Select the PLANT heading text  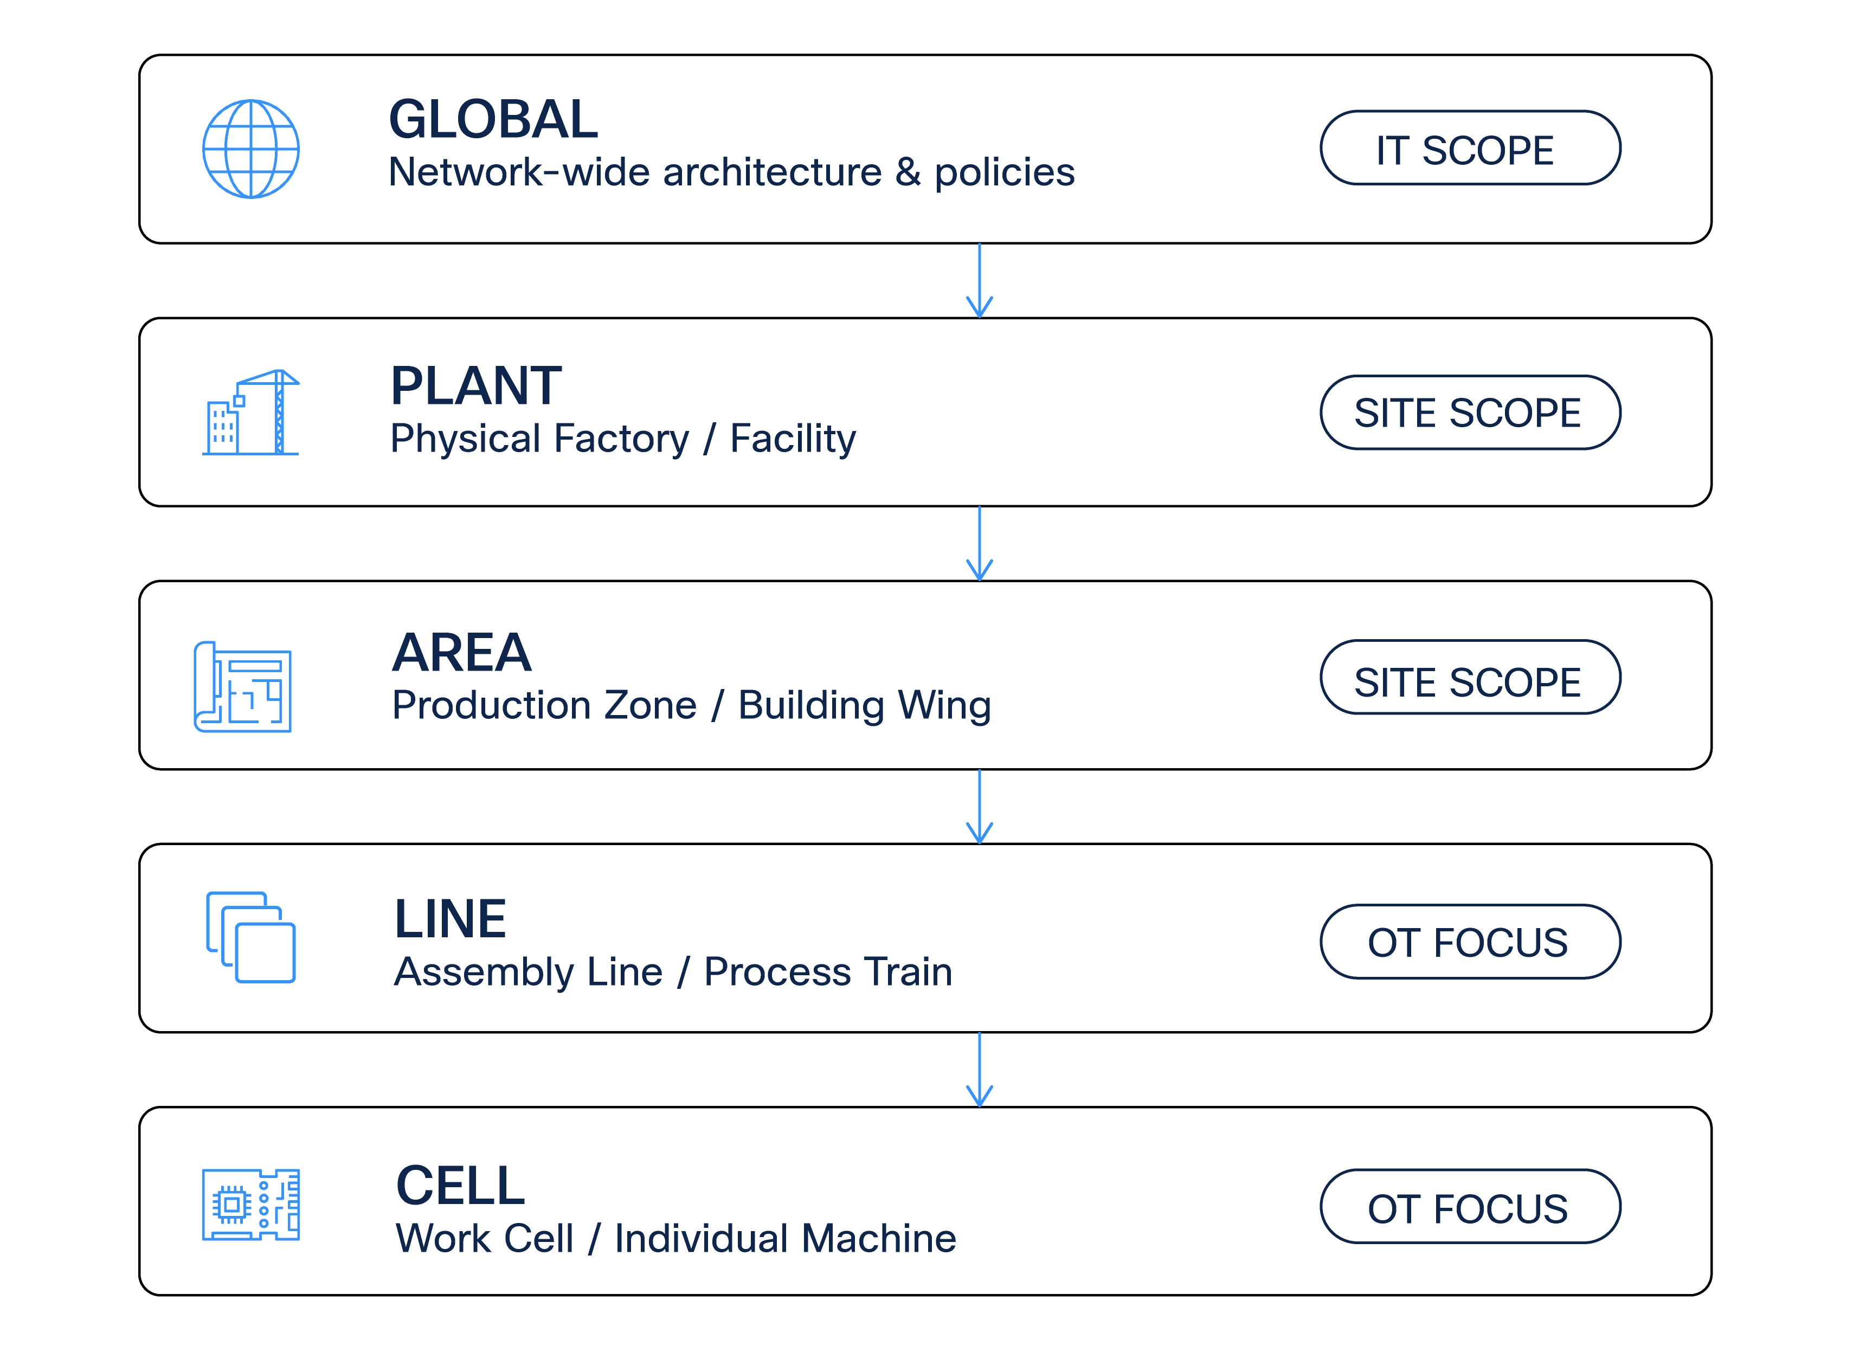475,385
